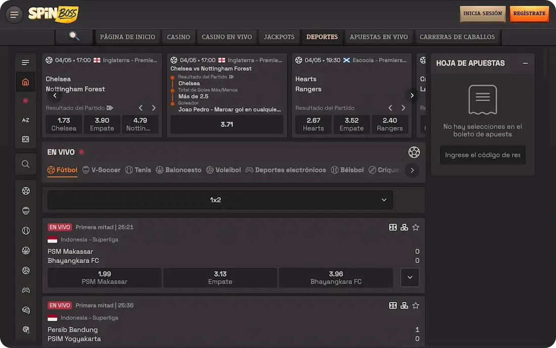Bet on Empate at 3.13
The width and height of the screenshot is (556, 348).
[220, 278]
